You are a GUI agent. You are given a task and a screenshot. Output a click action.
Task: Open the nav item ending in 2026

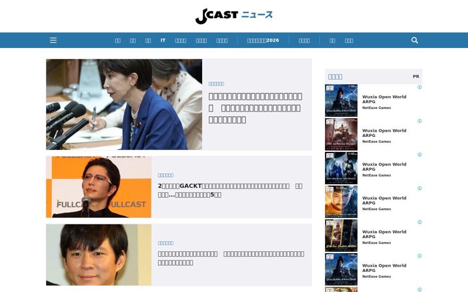point(263,40)
